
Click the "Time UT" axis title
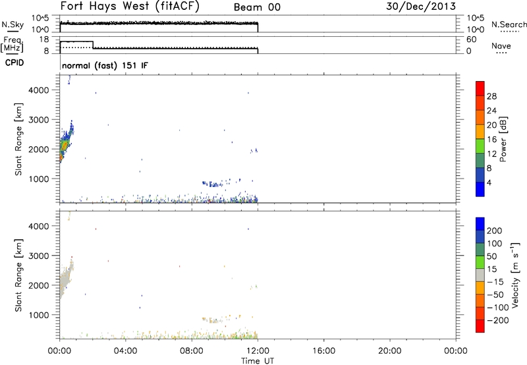pyautogui.click(x=258, y=360)
